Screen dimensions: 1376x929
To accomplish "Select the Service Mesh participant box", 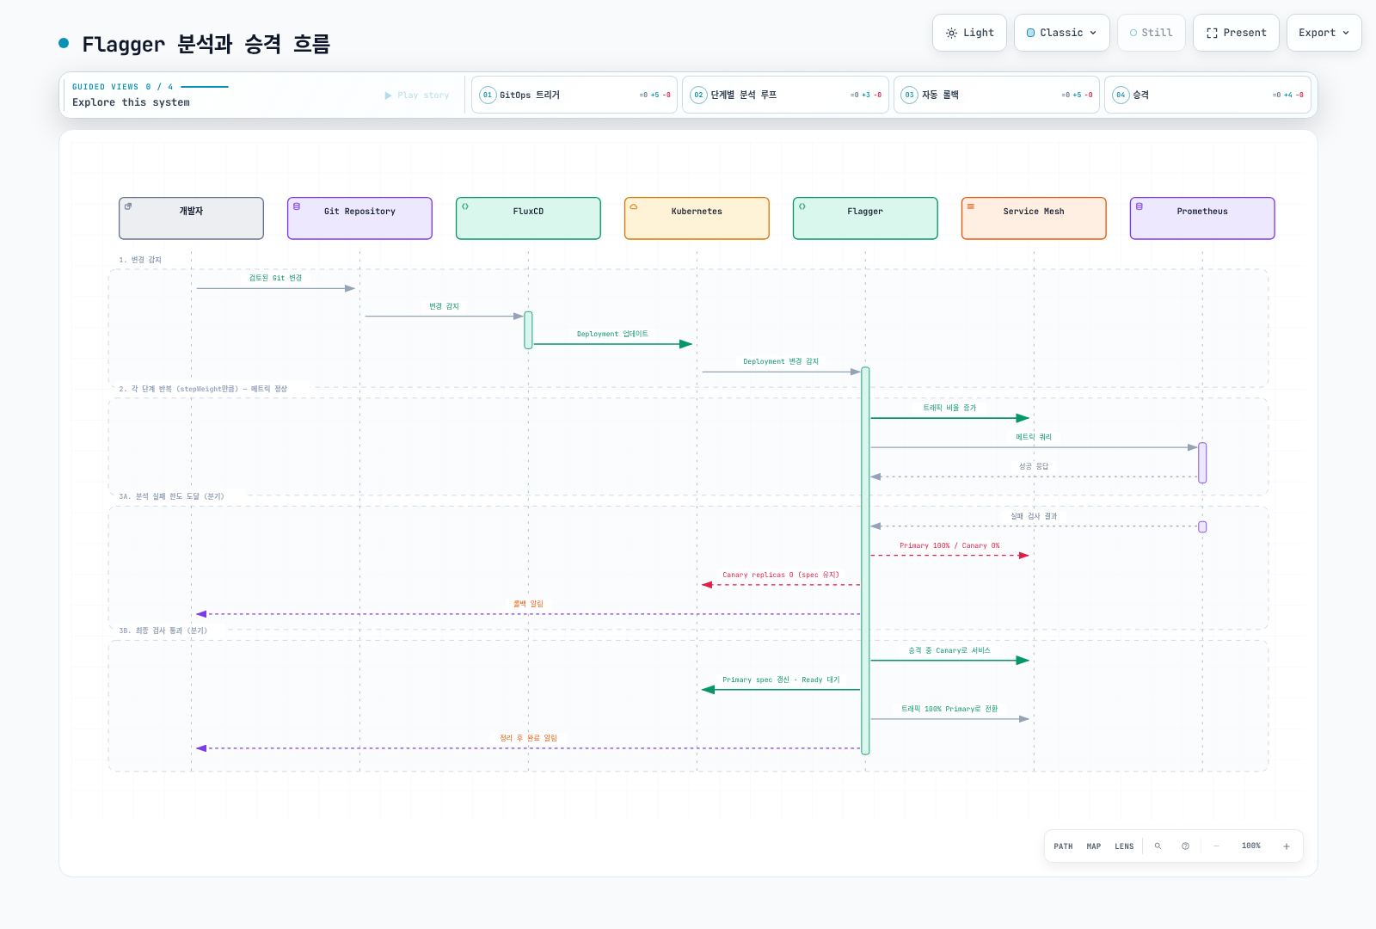I will pos(1034,218).
